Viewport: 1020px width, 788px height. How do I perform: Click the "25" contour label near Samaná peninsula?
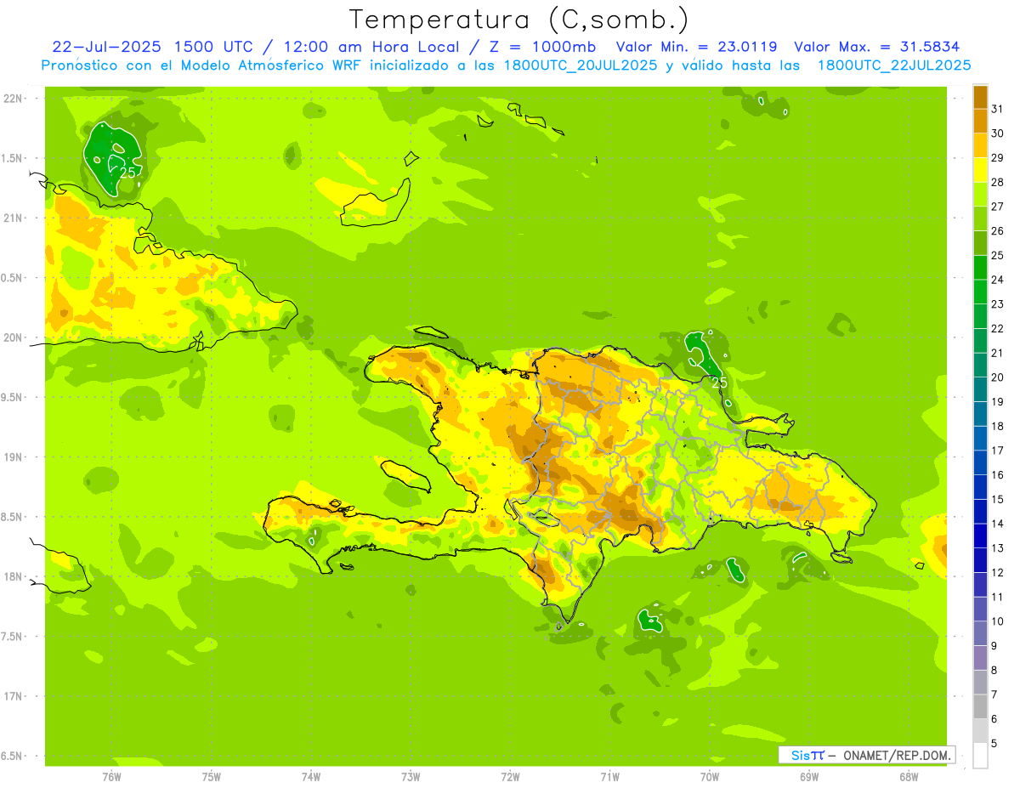click(x=720, y=383)
